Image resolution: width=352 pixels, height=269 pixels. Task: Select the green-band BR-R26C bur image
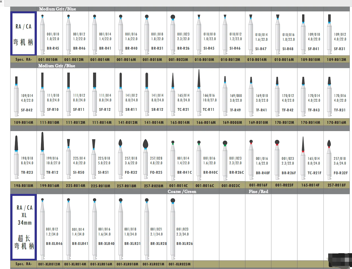click(x=225, y=160)
